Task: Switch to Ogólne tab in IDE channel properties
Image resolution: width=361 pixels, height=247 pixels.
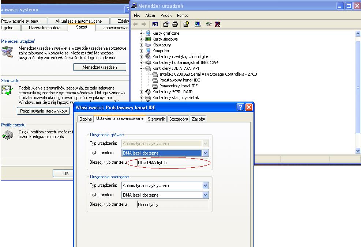Action: pyautogui.click(x=86, y=119)
